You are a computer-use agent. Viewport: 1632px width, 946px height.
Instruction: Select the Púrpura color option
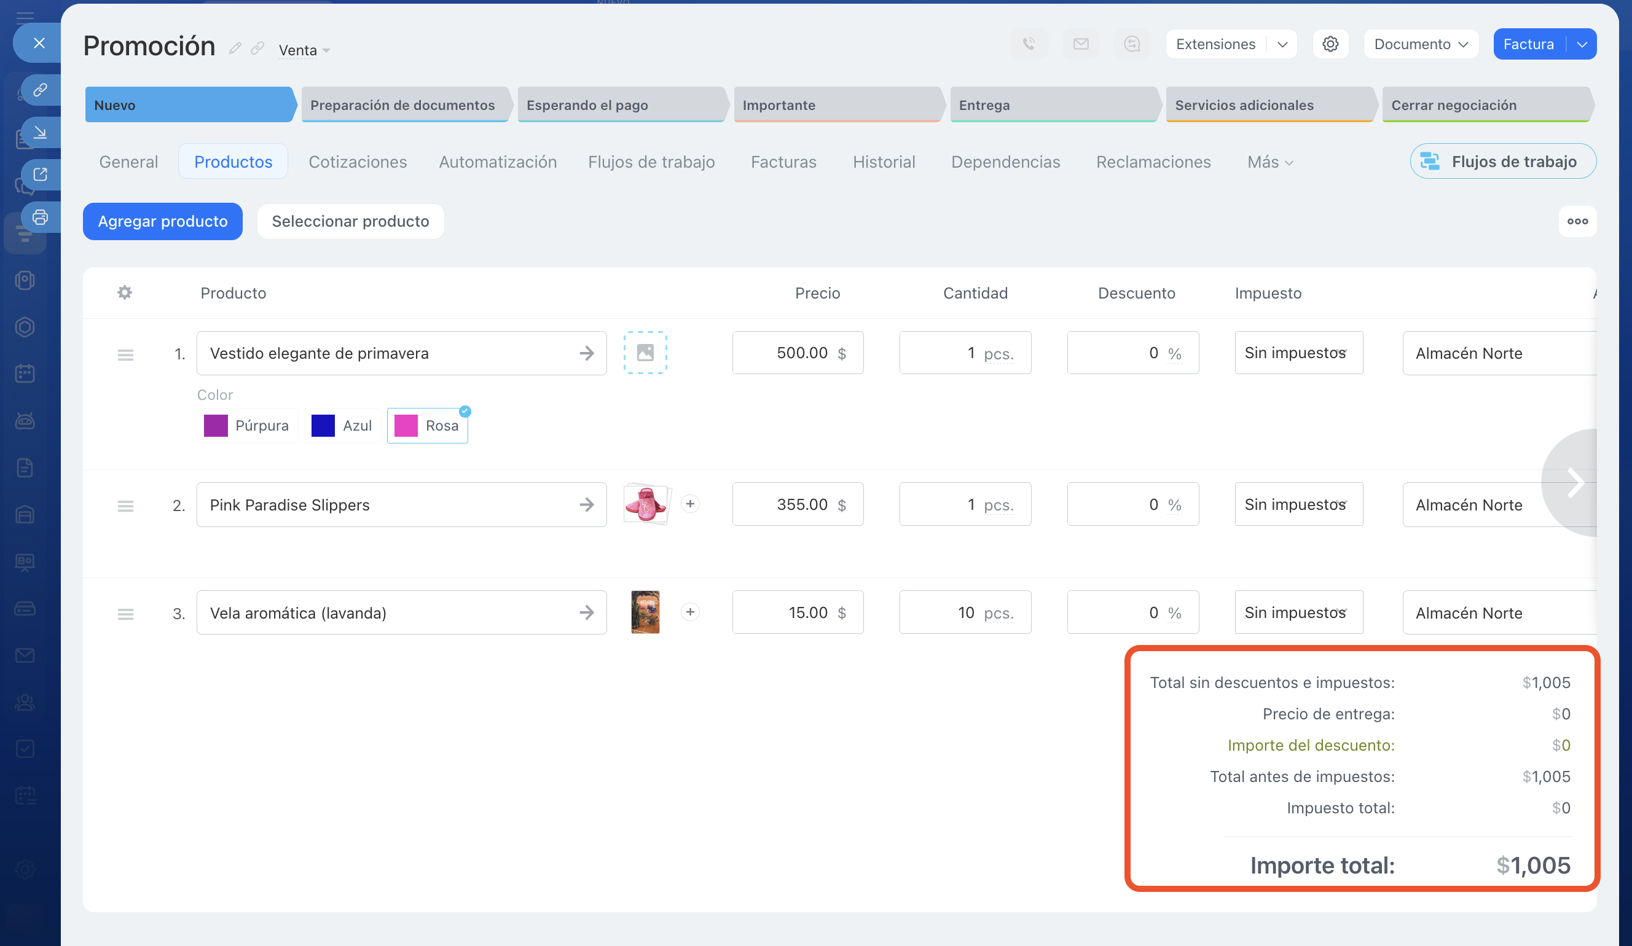[248, 426]
